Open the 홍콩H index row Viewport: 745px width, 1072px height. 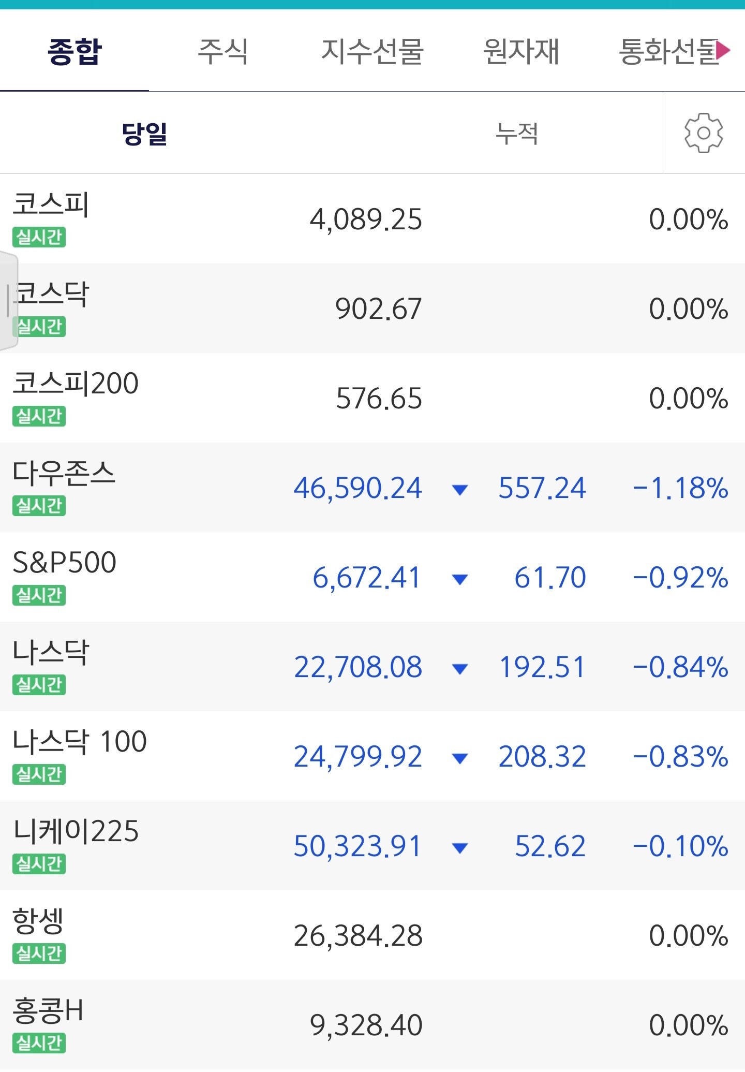[373, 1025]
